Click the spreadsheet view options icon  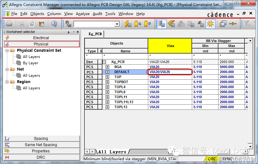[191, 24]
